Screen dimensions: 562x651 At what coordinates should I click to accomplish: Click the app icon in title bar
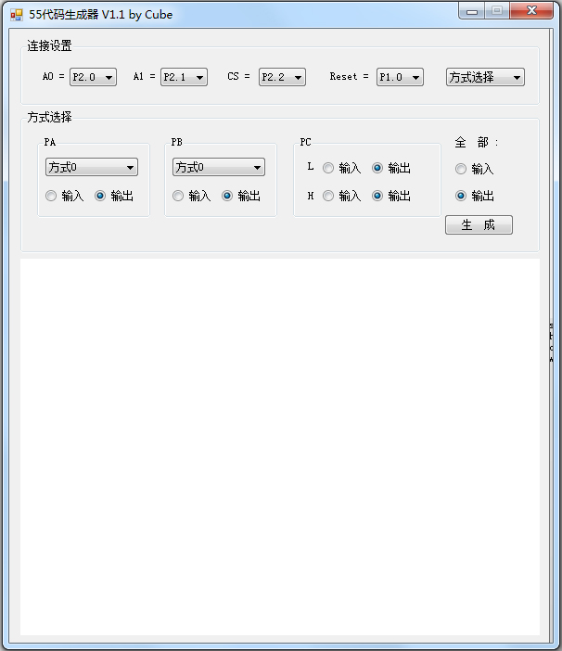(16, 15)
